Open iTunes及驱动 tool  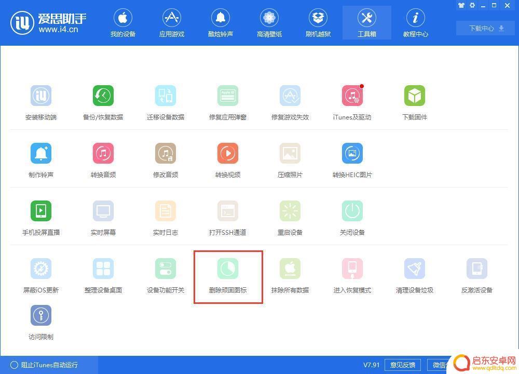[352, 103]
